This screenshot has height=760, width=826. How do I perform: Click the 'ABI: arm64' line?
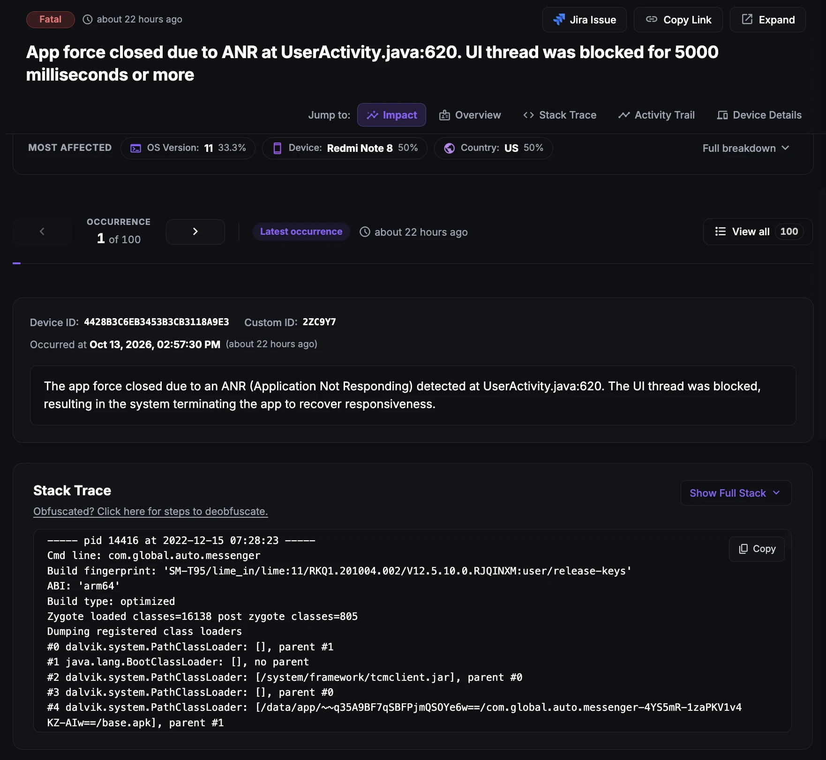pos(83,586)
